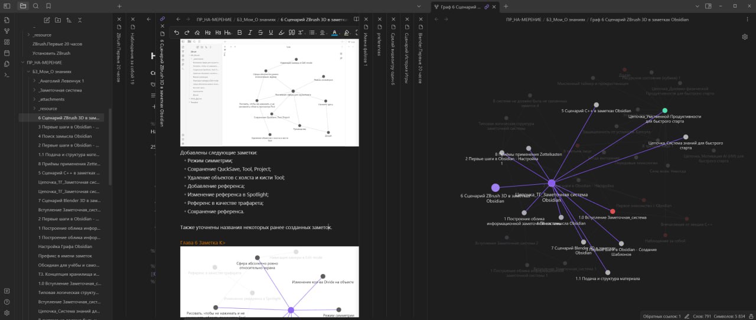756x320 pixels.
Task: Open canvas from the ribbon
Action: point(6,42)
